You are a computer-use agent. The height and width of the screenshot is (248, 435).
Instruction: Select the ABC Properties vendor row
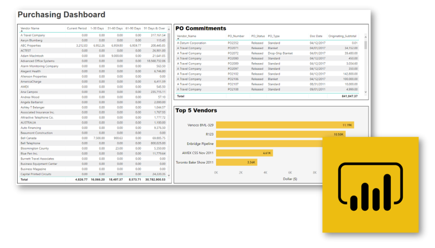[x=93, y=45]
